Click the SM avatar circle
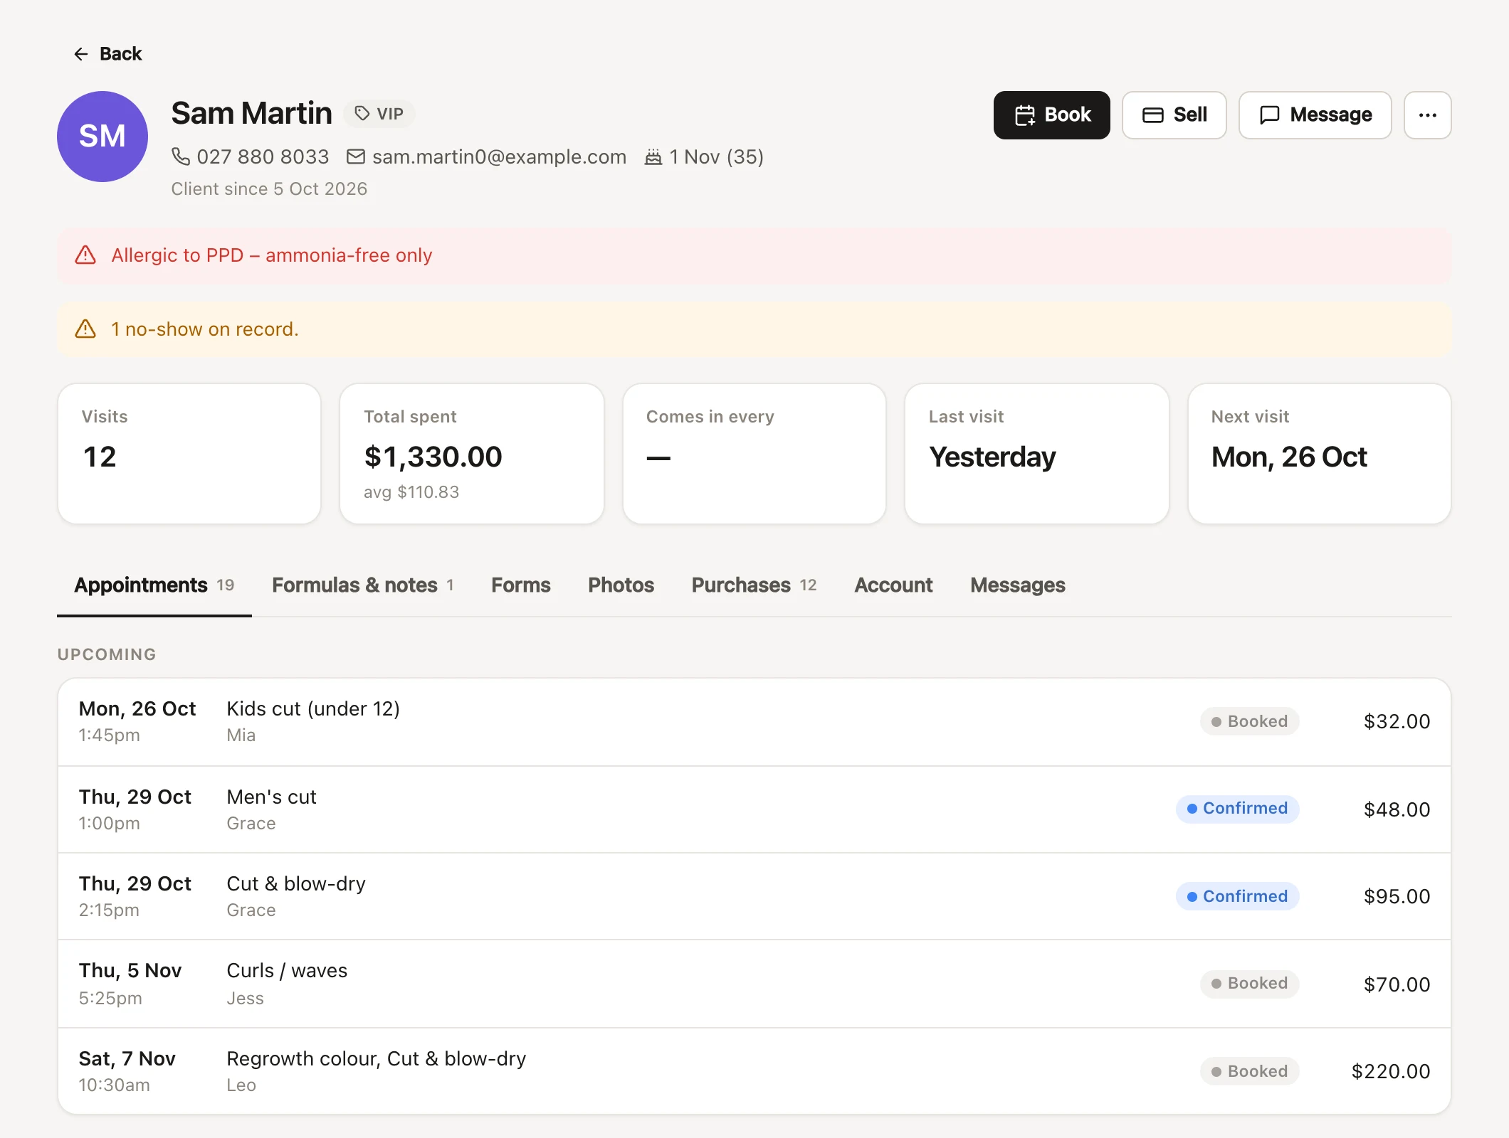 (x=102, y=137)
